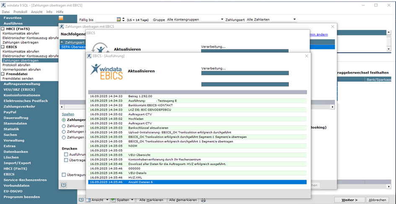
Task: Select the Anzahl Dateien 6 log row
Action: pos(197,182)
